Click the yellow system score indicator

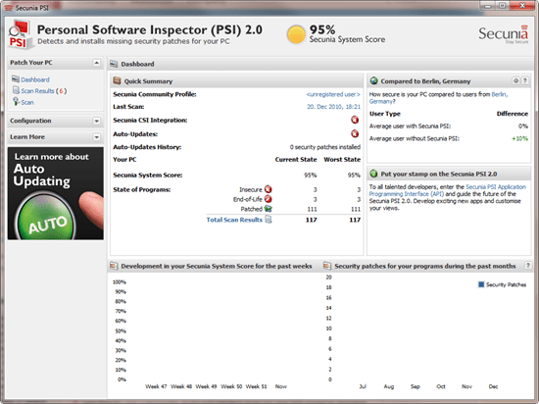[296, 34]
